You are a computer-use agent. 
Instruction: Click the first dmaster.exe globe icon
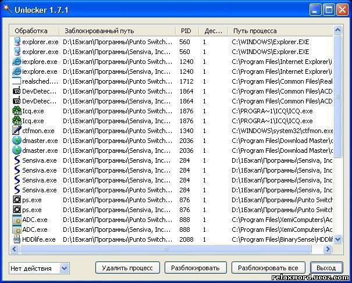coord(17,141)
